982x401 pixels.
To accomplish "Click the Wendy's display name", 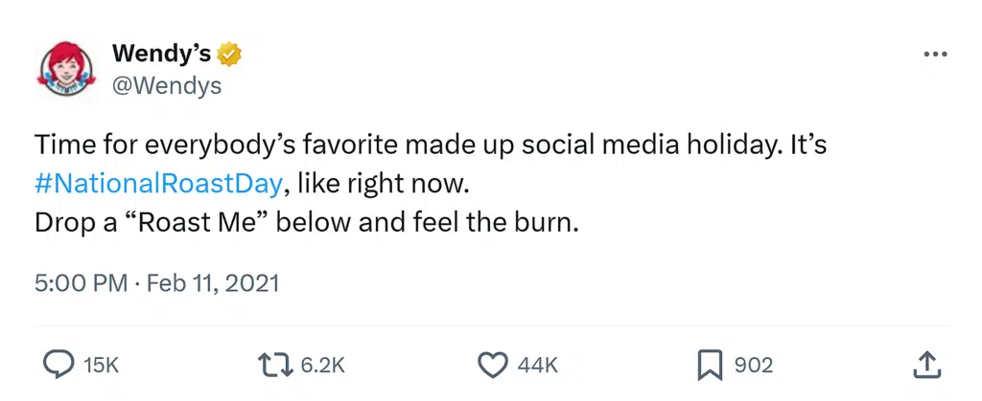I will tap(161, 55).
